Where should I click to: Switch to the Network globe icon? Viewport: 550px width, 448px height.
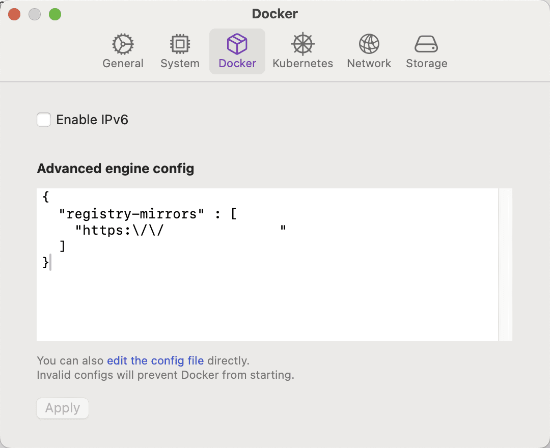(369, 45)
